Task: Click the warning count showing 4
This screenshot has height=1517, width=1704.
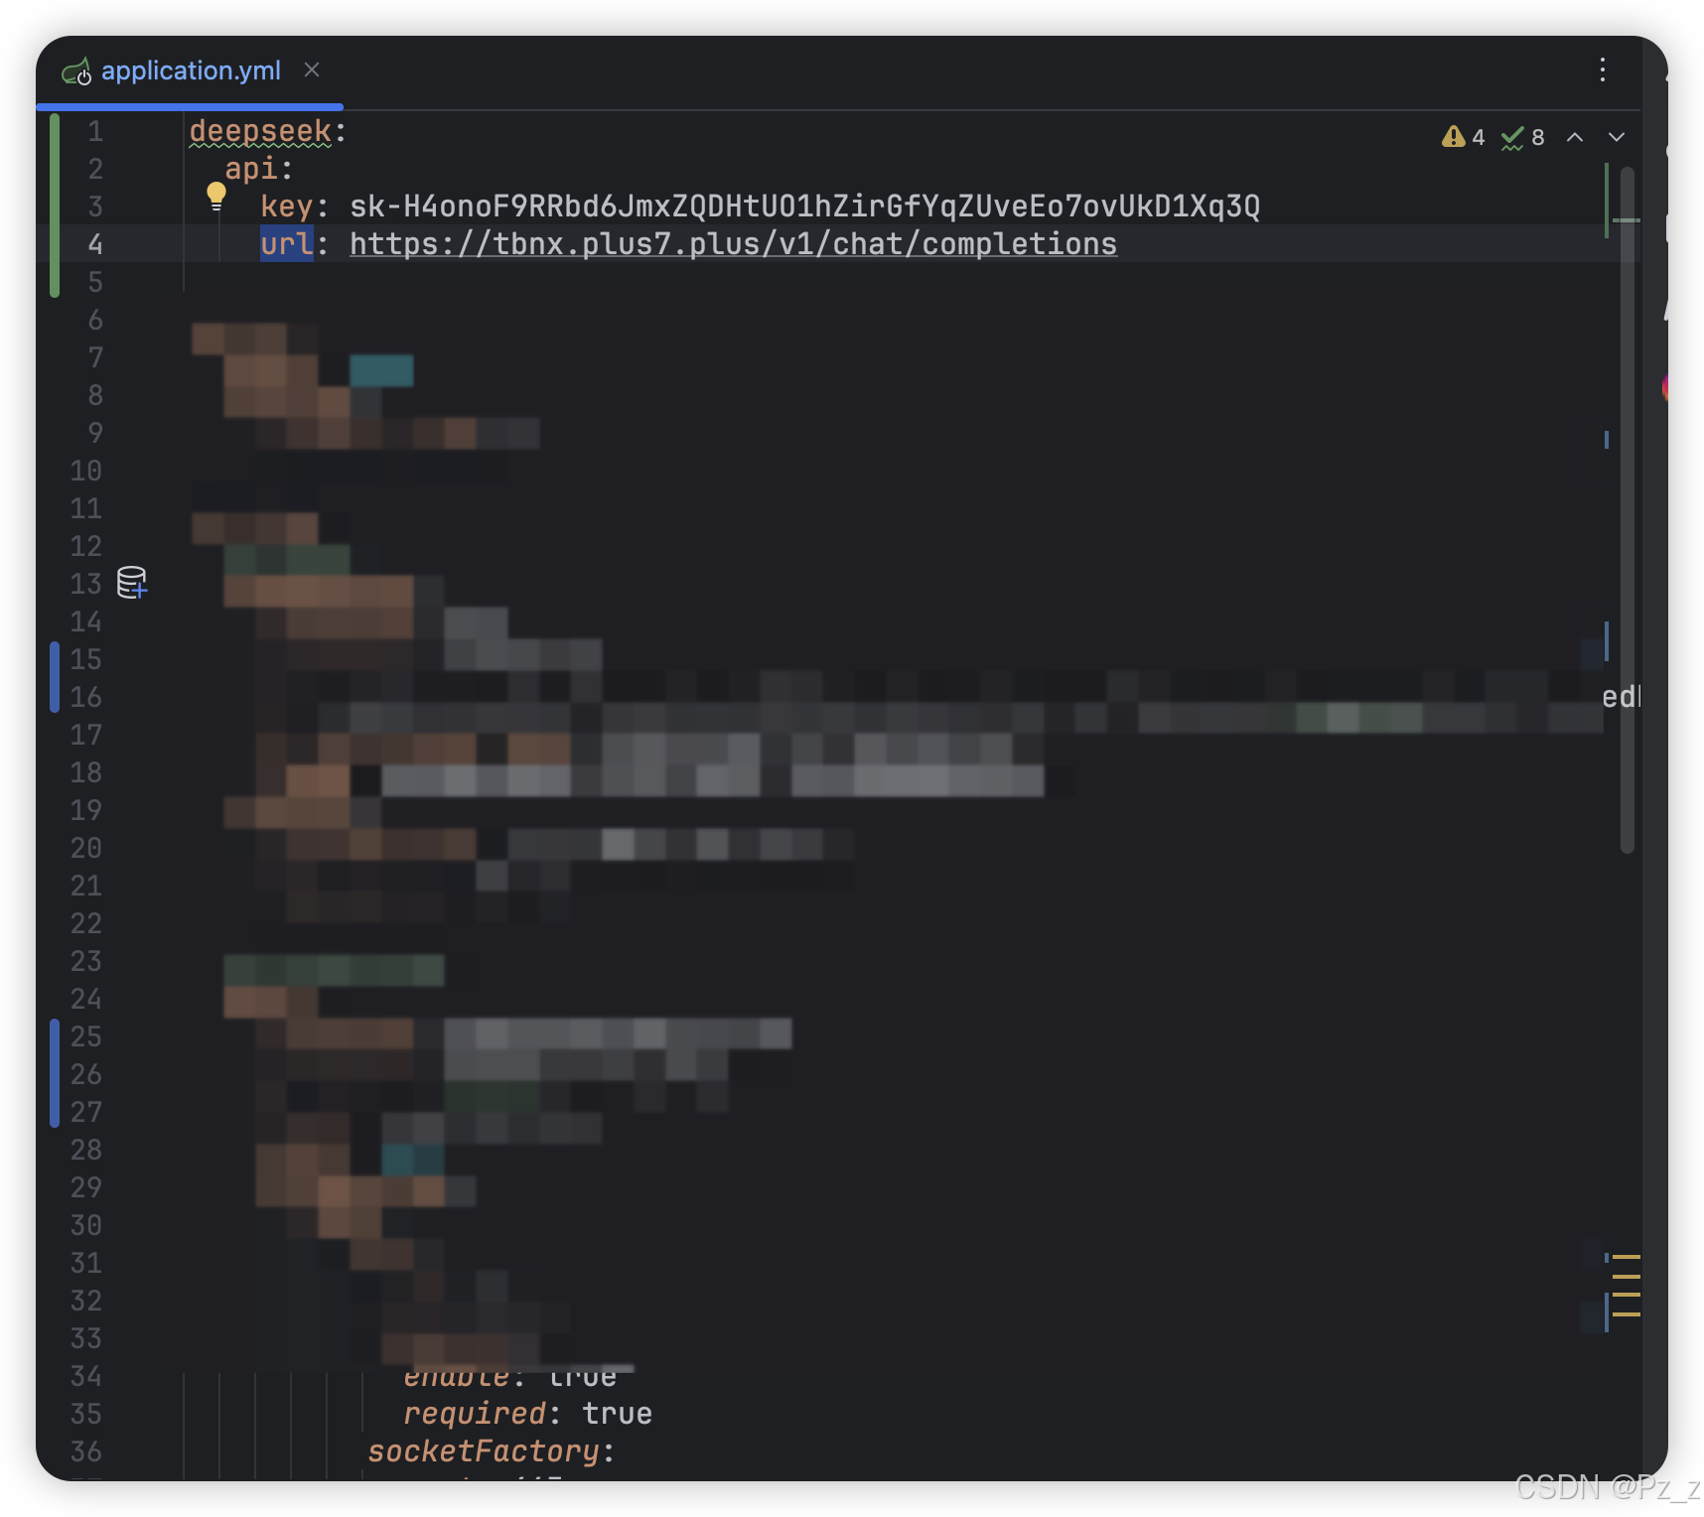Action: point(1479,137)
